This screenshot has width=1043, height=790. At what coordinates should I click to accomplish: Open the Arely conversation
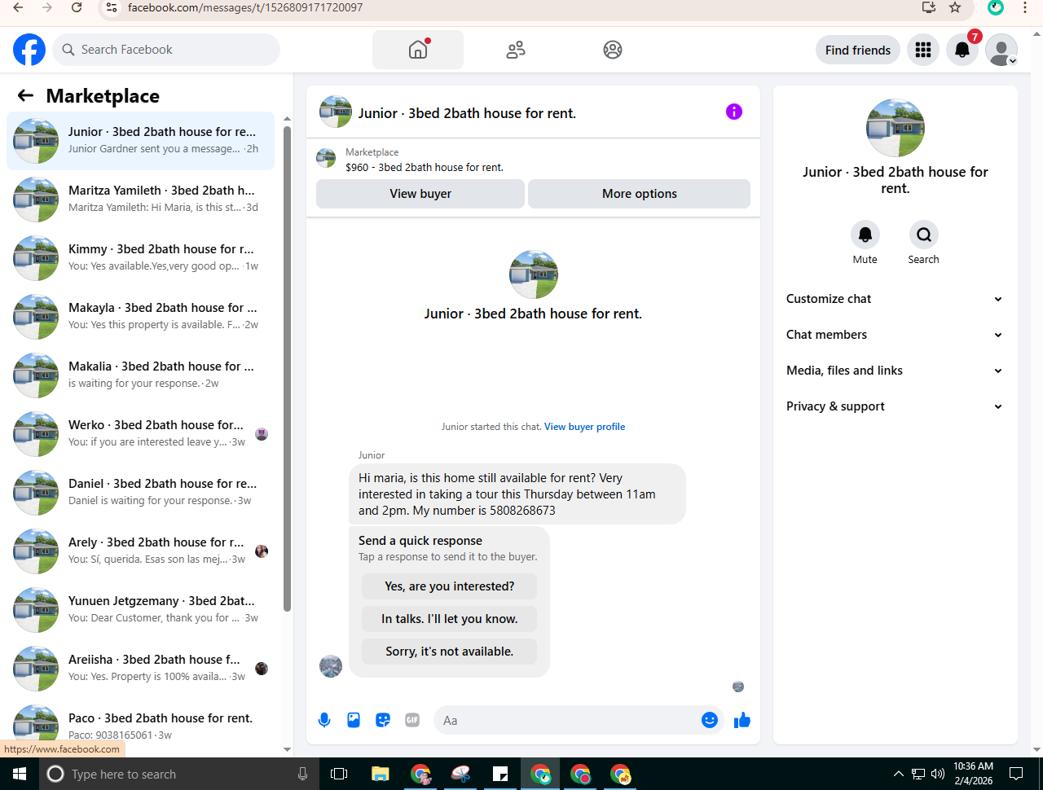[x=140, y=551]
